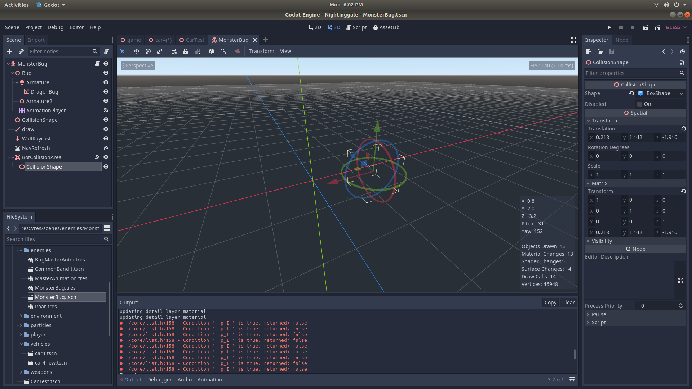This screenshot has width=692, height=389.
Task: Activate Lock Selected Node in the toolbar
Action: [186, 51]
